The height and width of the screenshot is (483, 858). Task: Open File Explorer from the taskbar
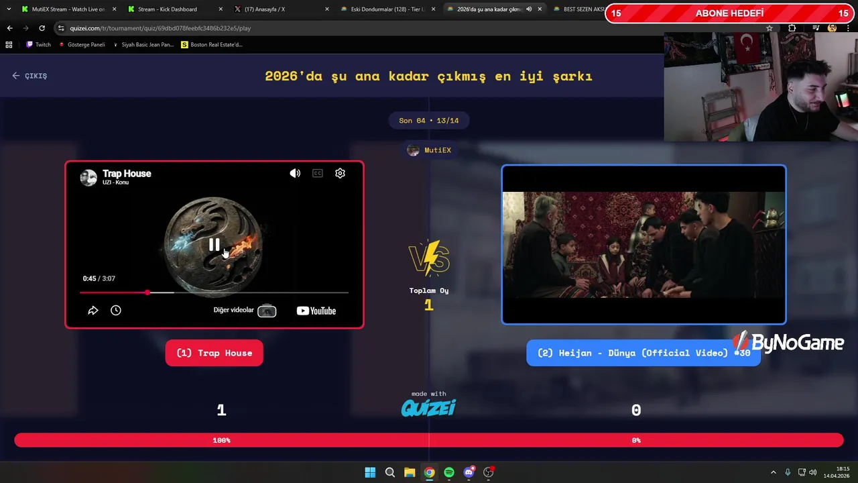click(410, 472)
